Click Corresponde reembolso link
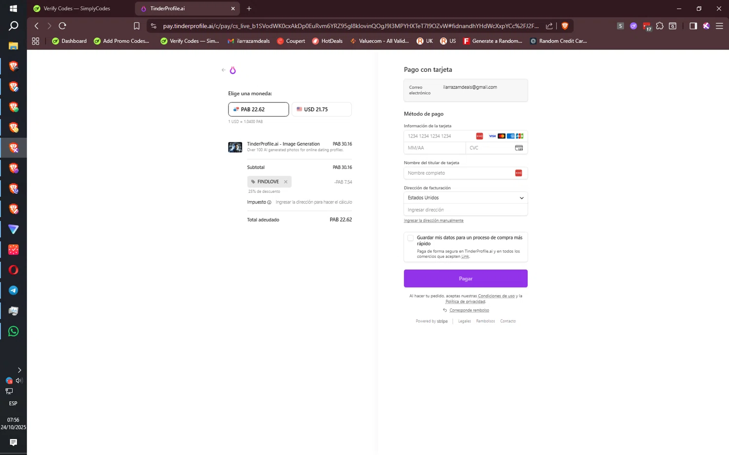Image resolution: width=729 pixels, height=455 pixels. 469,310
